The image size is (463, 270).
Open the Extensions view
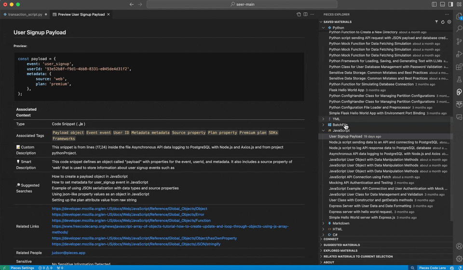point(459,67)
